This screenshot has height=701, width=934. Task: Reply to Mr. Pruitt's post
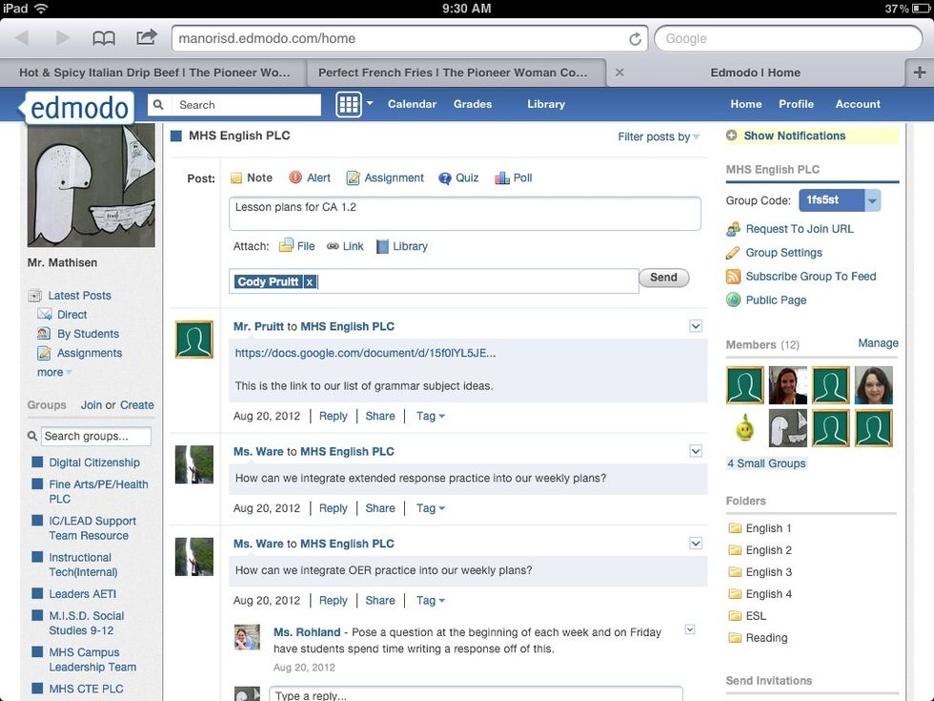pyautogui.click(x=333, y=416)
